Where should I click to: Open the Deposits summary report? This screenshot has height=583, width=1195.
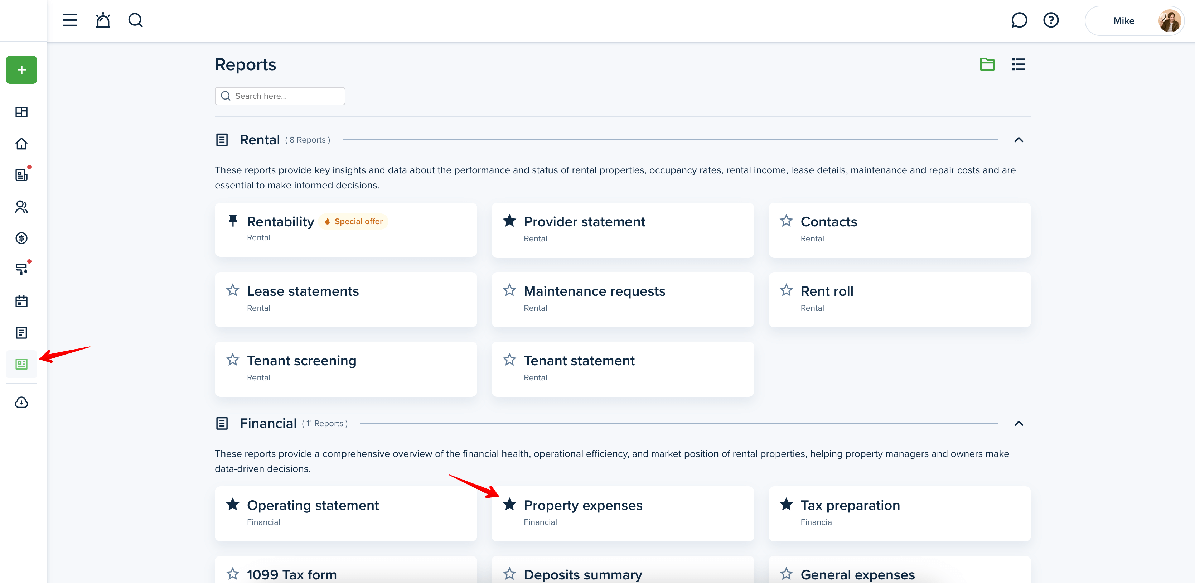point(623,570)
